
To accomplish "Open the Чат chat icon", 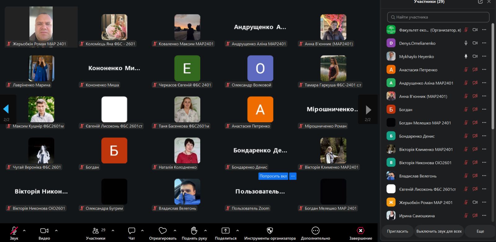I will tap(132, 231).
